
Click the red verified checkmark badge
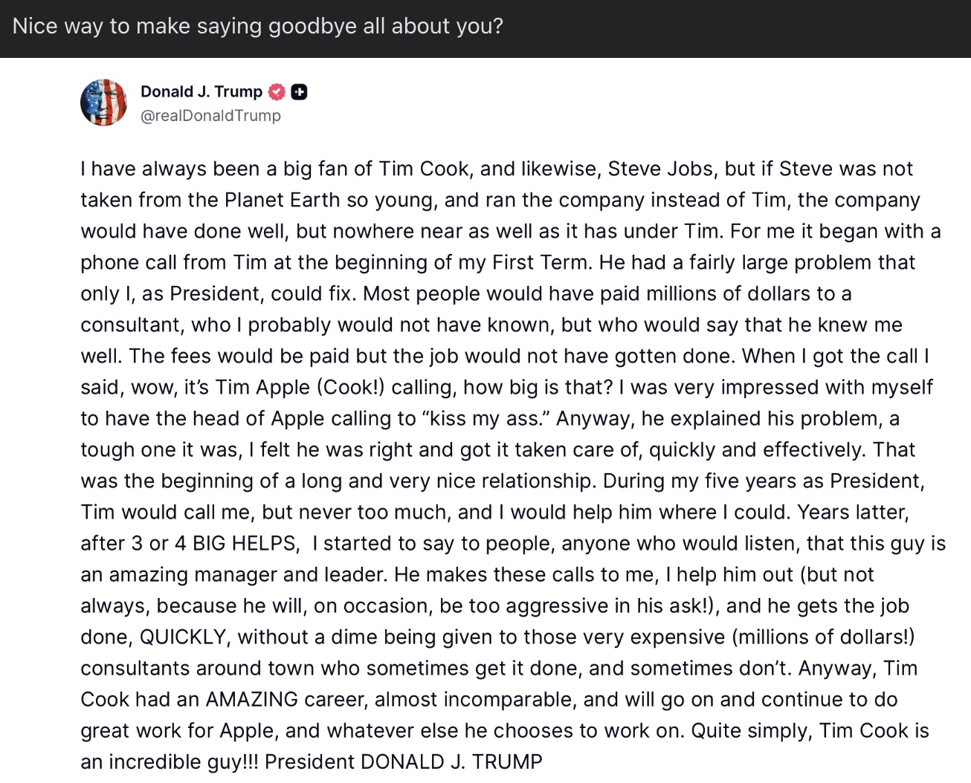(277, 91)
